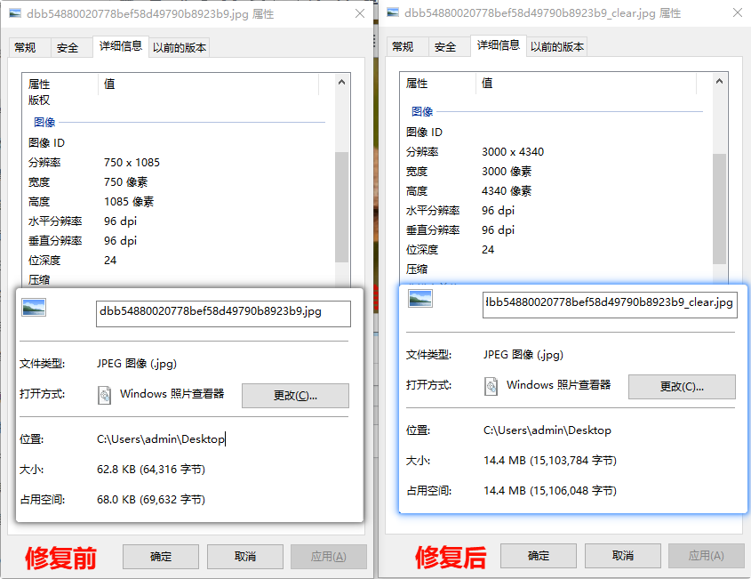
Task: Click the scroll-up arrow in the left details list
Action: click(x=341, y=82)
